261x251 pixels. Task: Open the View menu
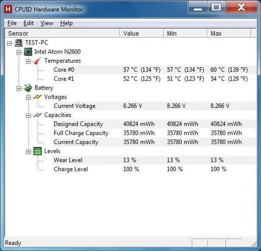47,23
